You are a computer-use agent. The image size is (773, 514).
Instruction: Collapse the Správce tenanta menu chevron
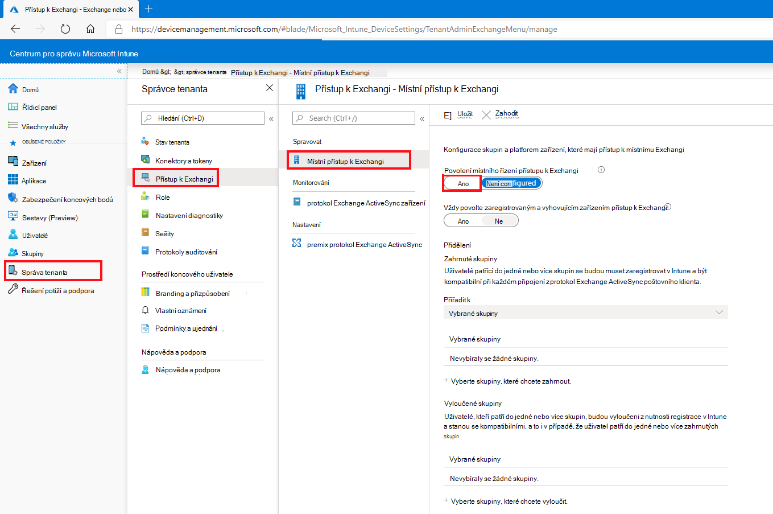click(x=271, y=119)
